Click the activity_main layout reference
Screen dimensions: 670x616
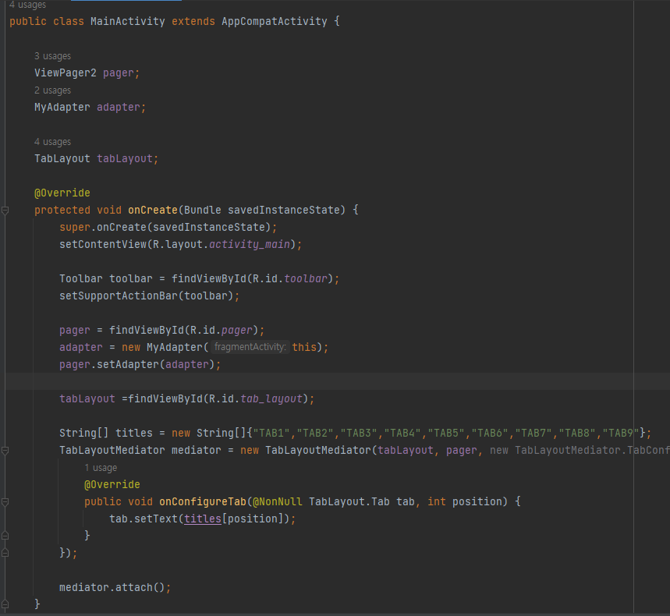click(250, 244)
